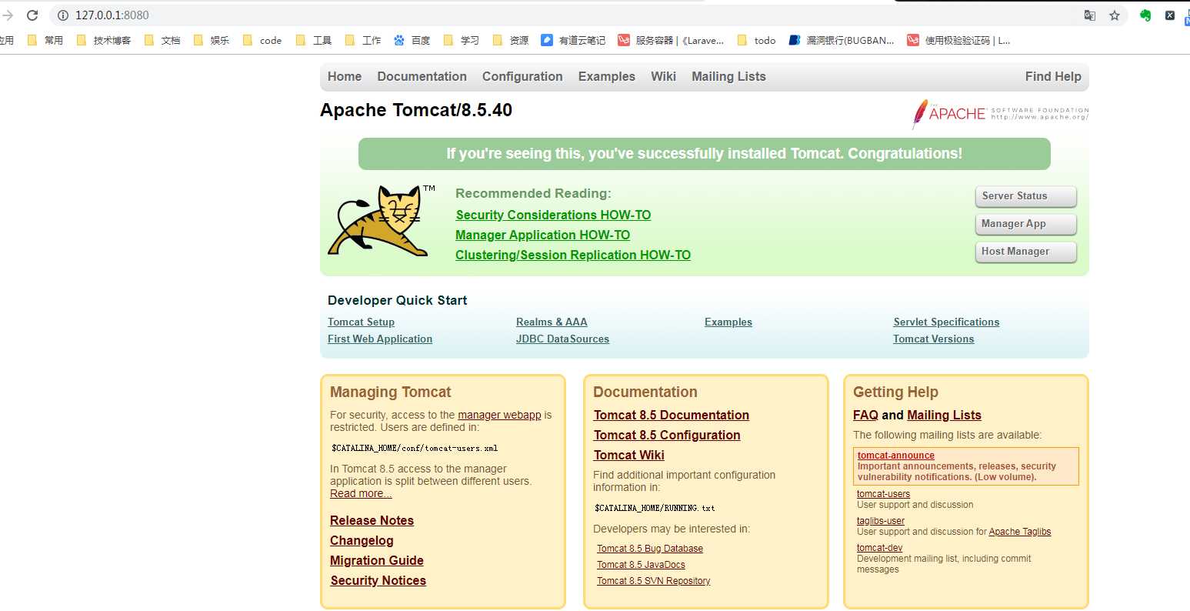This screenshot has width=1190, height=611.
Task: Click the dark X extension icon
Action: (x=1170, y=15)
